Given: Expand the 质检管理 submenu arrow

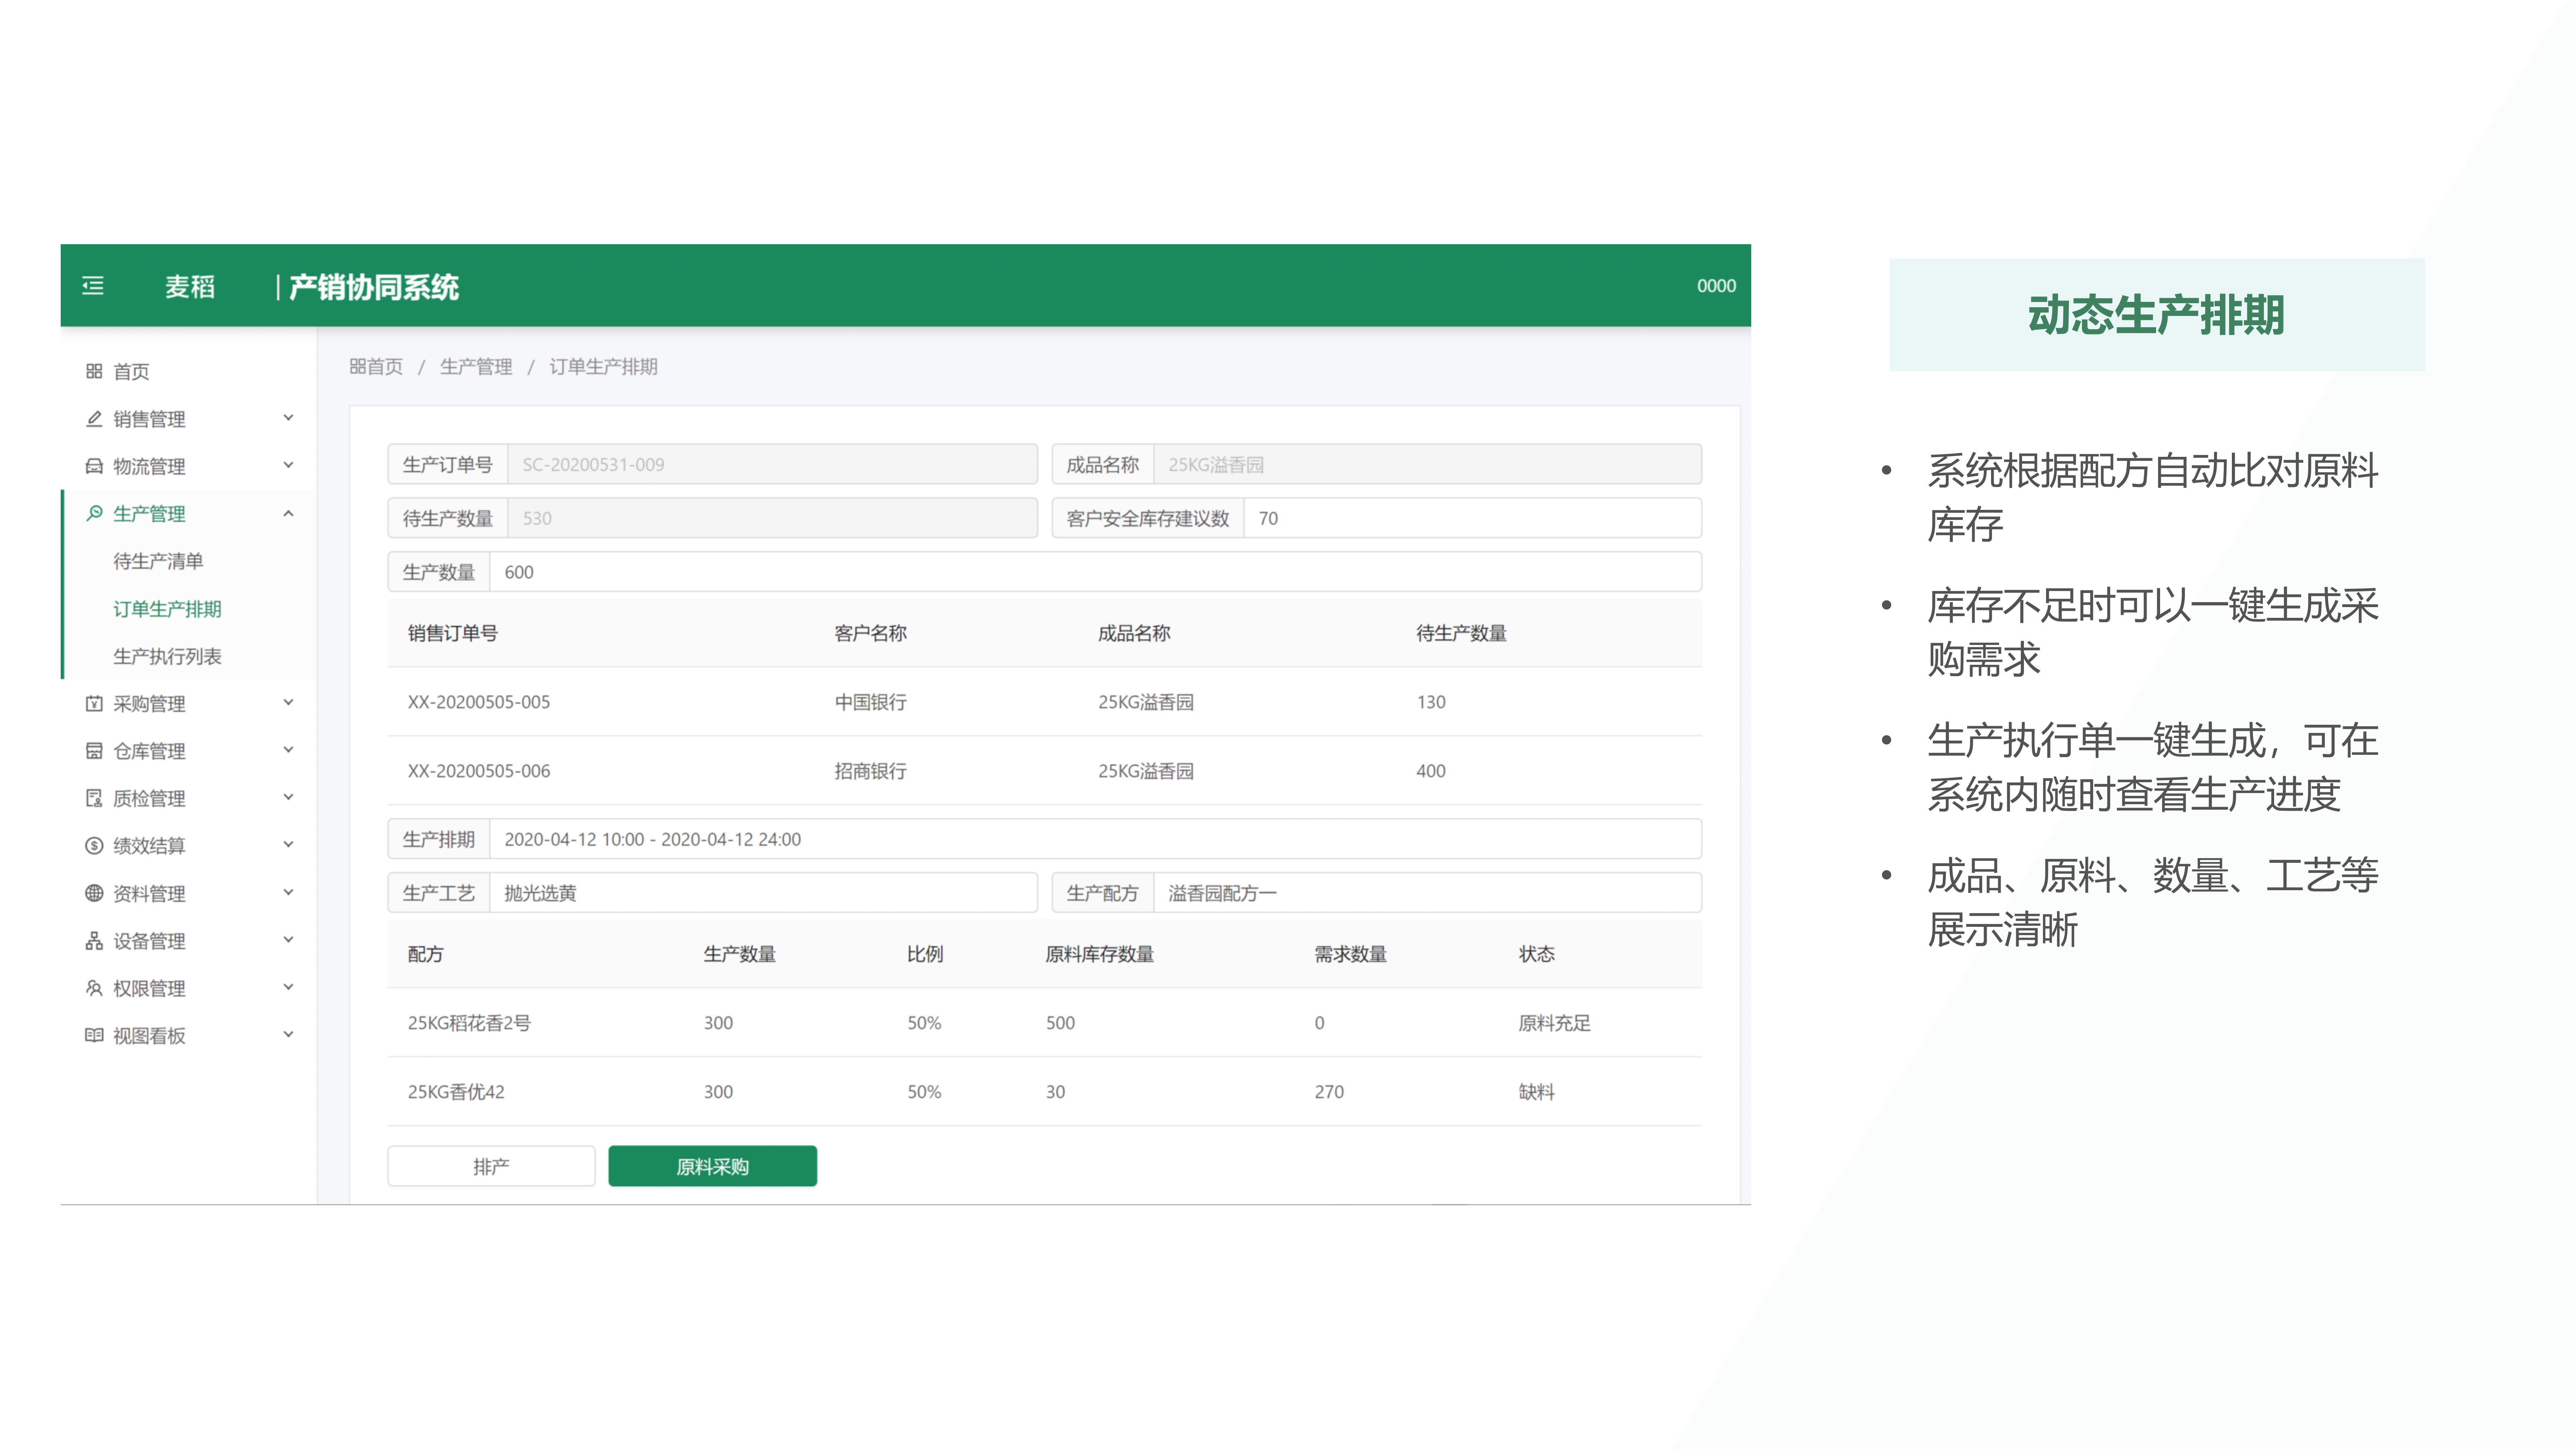Looking at the screenshot, I should pos(288,797).
